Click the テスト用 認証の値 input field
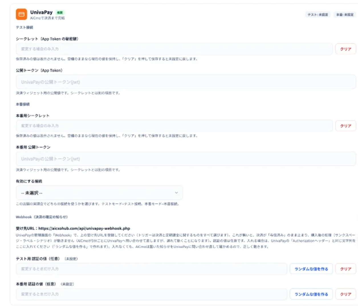 (151, 269)
